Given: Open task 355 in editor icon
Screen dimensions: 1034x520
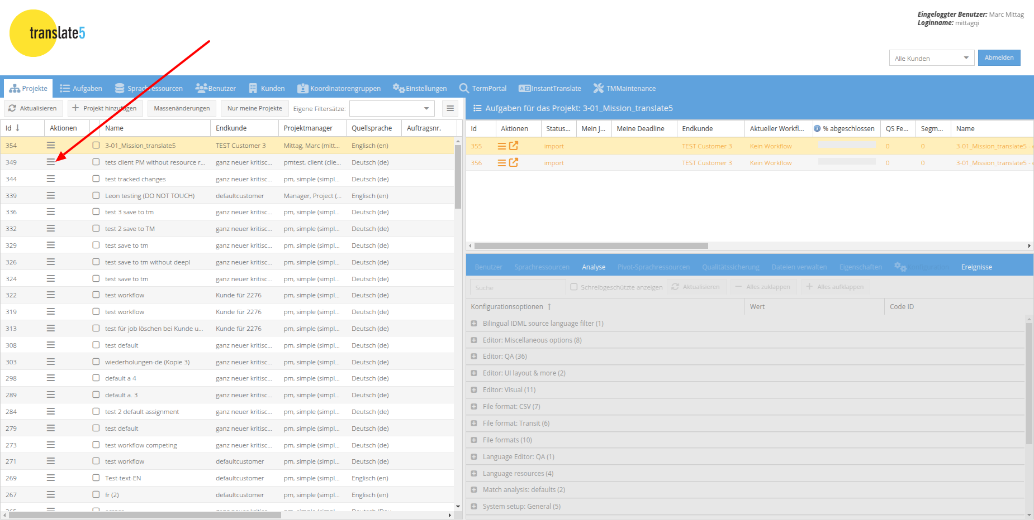Looking at the screenshot, I should point(514,146).
